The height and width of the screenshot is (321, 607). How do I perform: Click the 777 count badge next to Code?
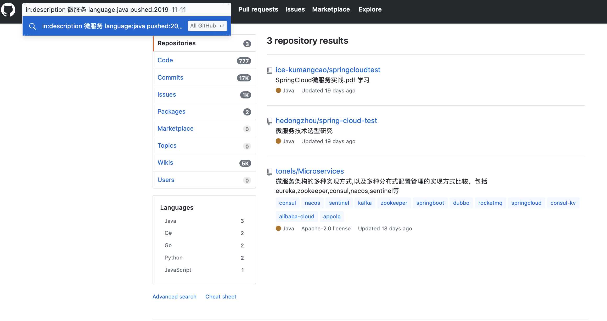[244, 61]
